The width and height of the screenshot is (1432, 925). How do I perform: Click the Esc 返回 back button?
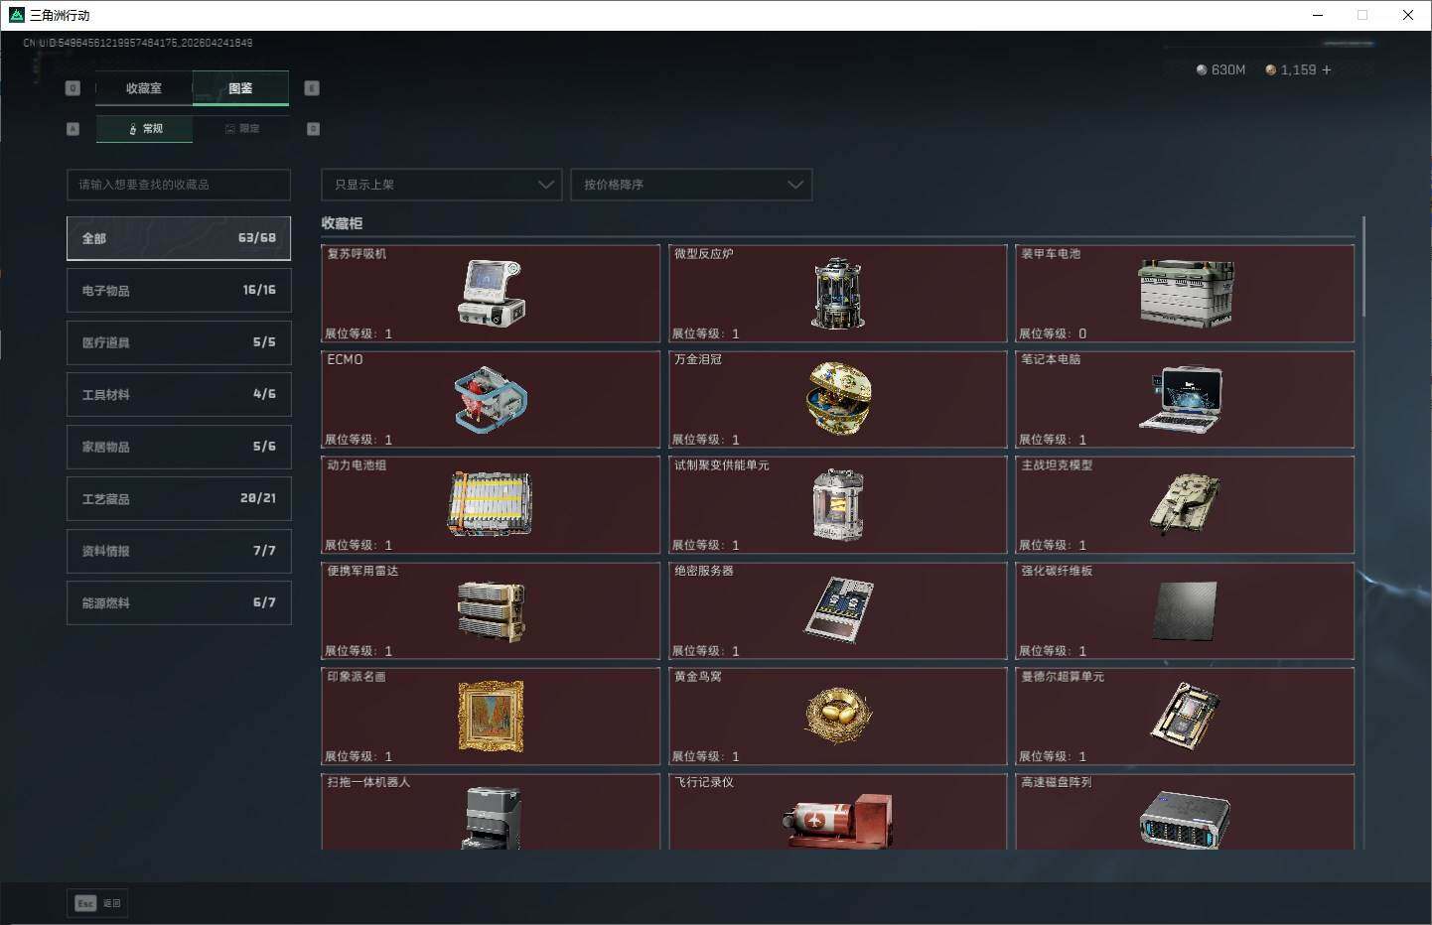tap(97, 903)
